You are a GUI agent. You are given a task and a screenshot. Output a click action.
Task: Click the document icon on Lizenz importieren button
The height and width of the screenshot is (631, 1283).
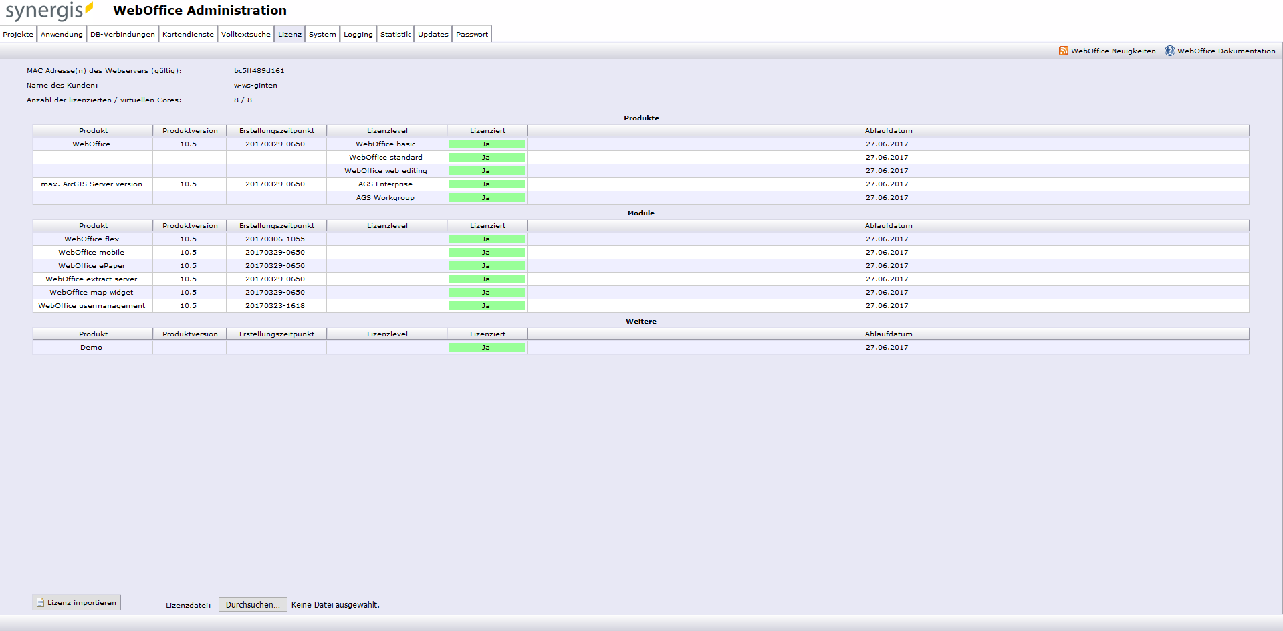click(41, 602)
